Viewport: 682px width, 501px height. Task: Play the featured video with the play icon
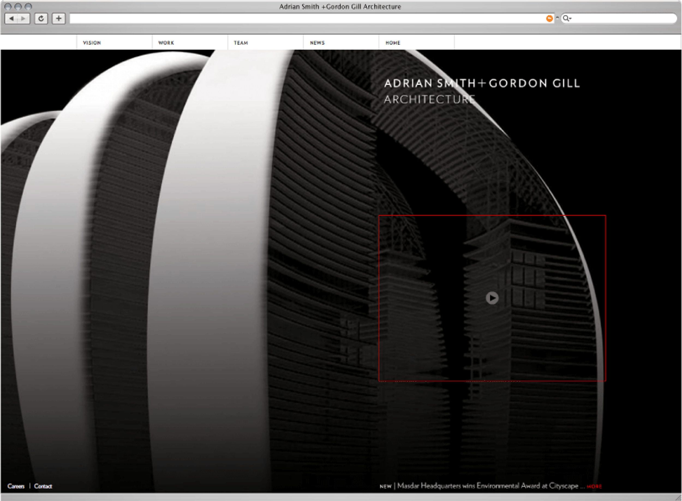492,298
